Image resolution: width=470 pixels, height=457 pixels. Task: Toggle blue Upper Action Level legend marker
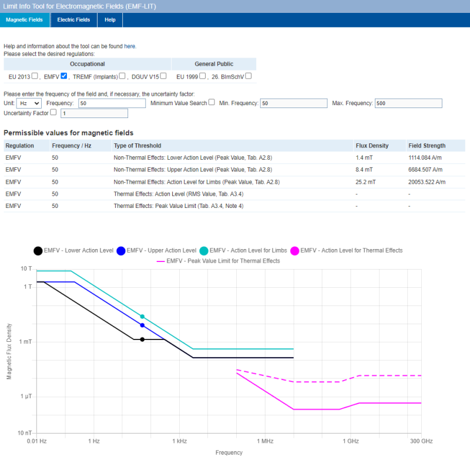(121, 251)
